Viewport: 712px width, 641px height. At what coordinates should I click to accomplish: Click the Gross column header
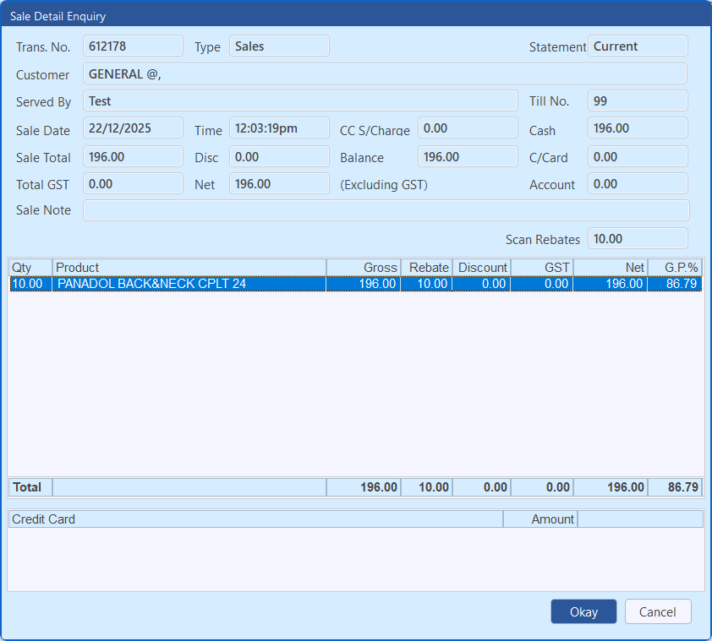point(364,268)
